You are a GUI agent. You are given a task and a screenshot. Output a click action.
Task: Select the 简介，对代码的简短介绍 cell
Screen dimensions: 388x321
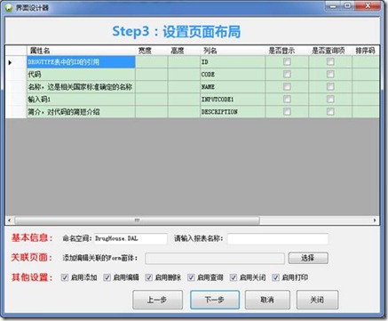coord(81,112)
